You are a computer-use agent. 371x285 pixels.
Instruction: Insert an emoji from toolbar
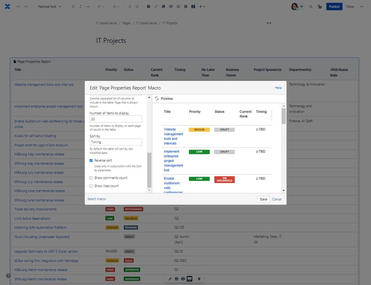click(x=178, y=7)
